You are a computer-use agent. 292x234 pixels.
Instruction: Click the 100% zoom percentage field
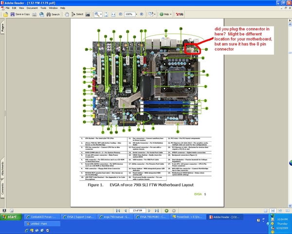(129, 14)
